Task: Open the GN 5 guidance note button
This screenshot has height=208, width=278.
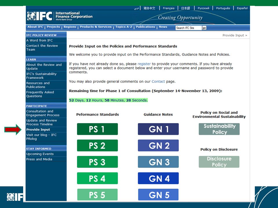Action: coord(158,194)
